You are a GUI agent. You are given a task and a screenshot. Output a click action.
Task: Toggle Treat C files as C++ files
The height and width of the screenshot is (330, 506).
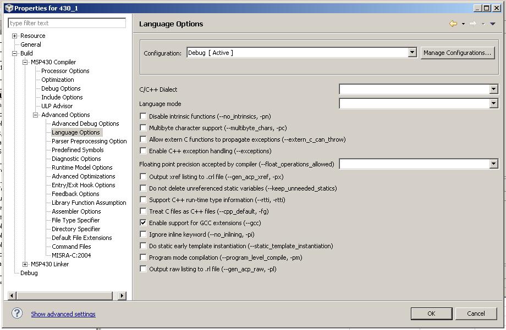[x=143, y=211]
